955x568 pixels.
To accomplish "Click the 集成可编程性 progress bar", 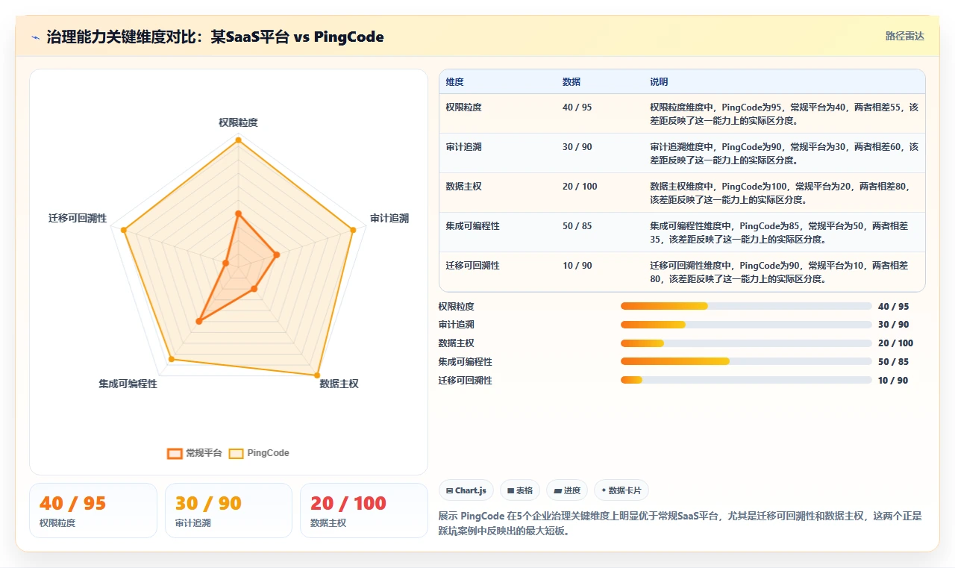I will pos(746,362).
